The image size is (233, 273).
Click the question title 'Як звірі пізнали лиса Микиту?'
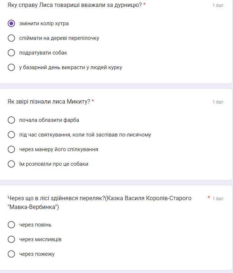coord(49,101)
